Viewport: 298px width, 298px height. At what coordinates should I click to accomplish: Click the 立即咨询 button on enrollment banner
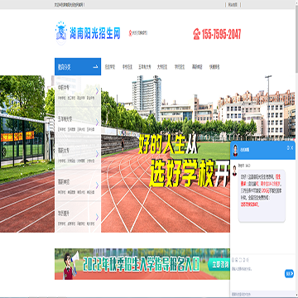pyautogui.click(x=219, y=265)
